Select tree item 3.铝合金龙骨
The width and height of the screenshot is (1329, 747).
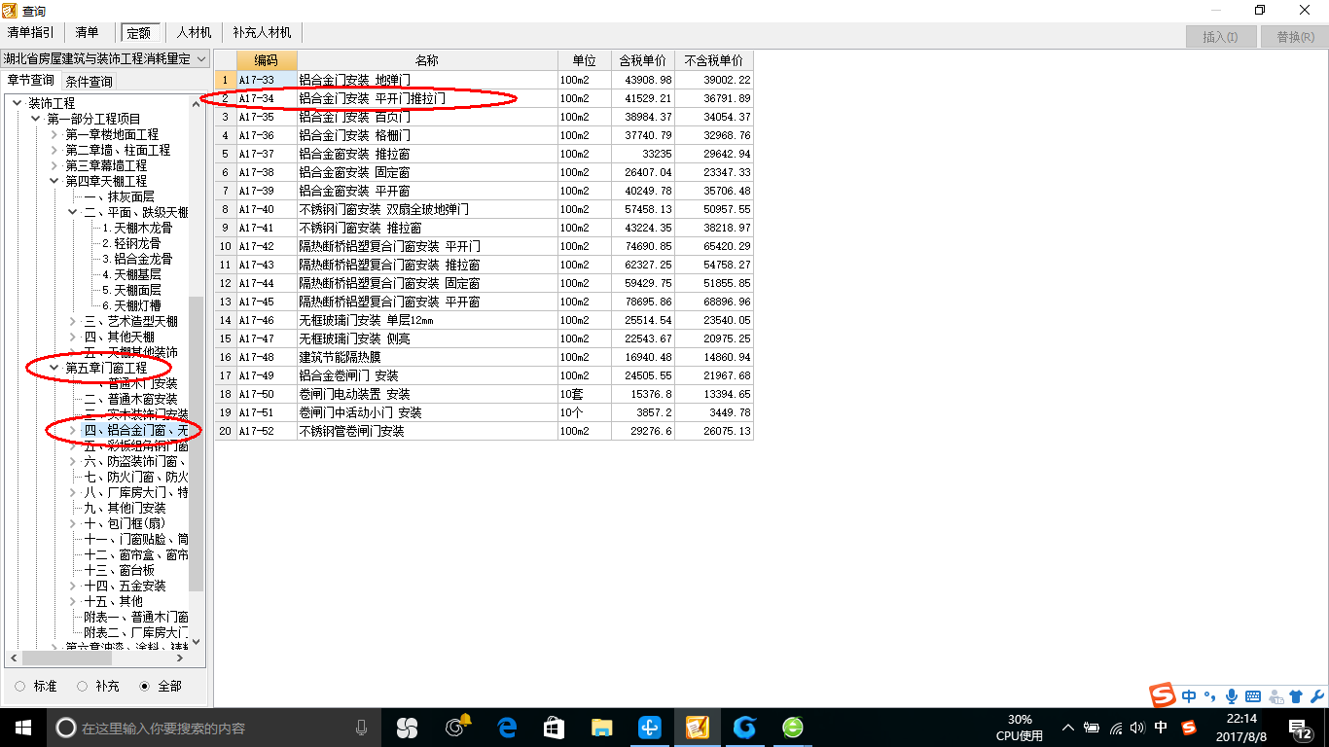coord(137,259)
